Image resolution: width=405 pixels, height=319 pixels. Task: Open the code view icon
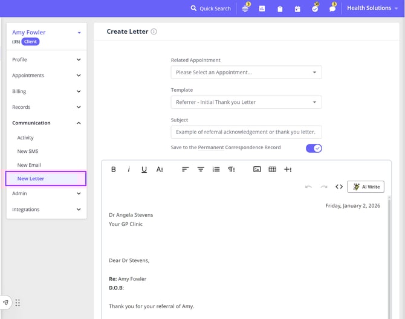[339, 187]
